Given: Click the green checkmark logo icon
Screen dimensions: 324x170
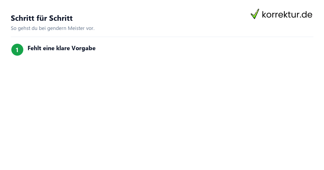Looking at the screenshot, I should coord(255,14).
